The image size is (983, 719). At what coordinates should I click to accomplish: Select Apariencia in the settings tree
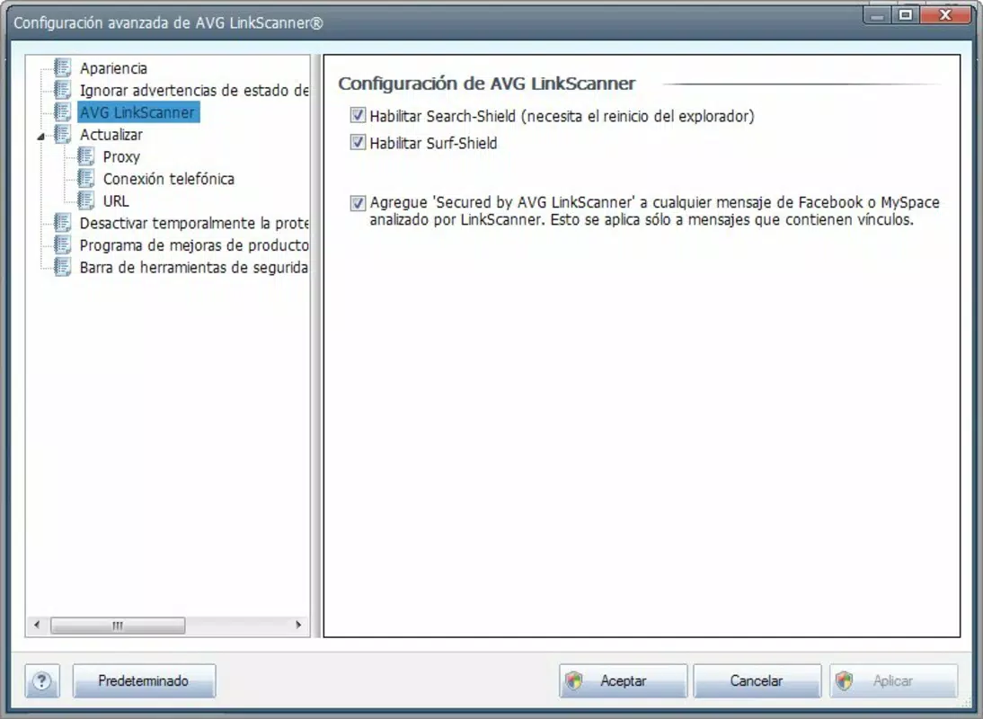[x=113, y=68]
